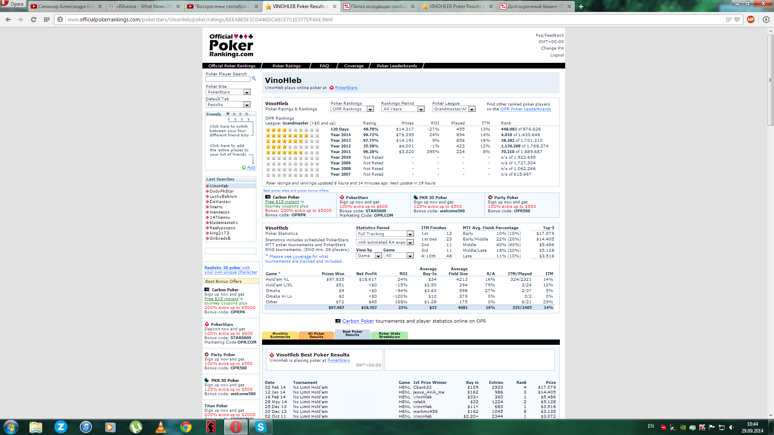774x435 pixels.
Task: Open DodyPkStar from Last Searches
Action: (221, 191)
